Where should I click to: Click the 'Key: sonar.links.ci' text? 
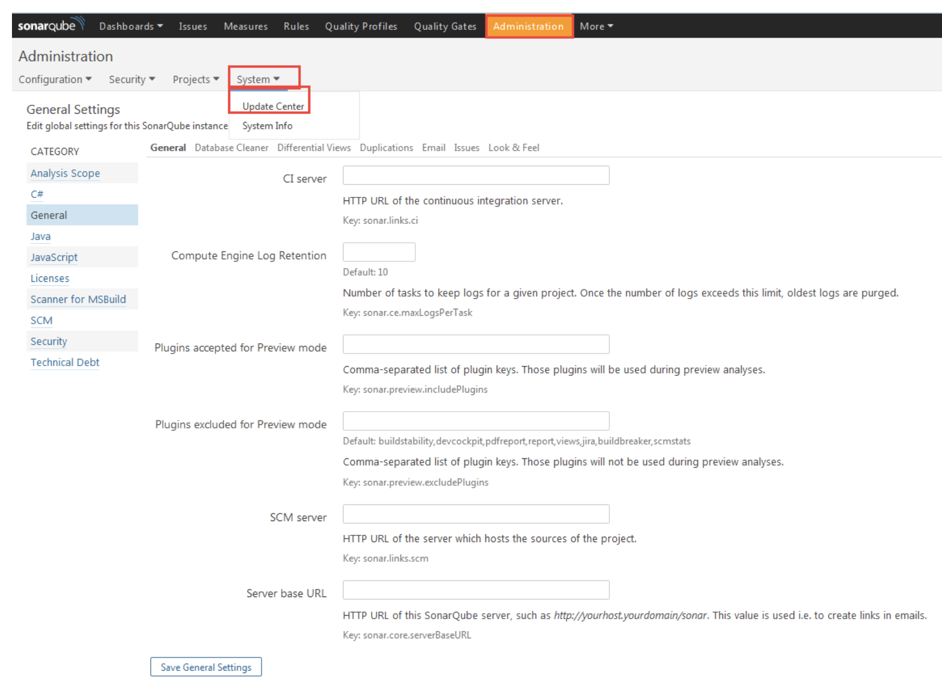(380, 221)
